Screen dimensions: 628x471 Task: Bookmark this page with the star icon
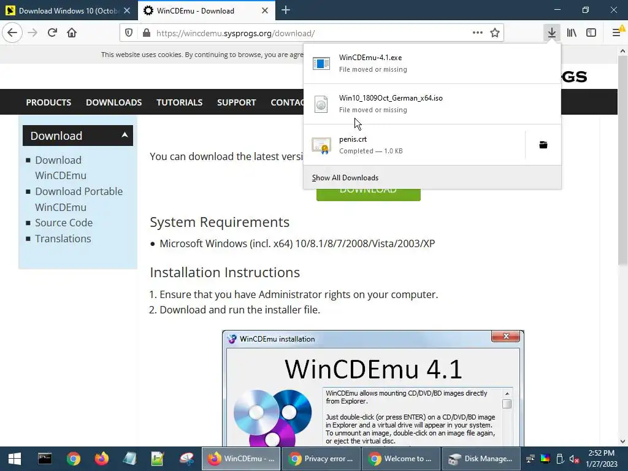(495, 33)
